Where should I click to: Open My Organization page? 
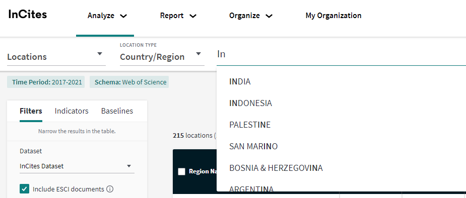(334, 16)
